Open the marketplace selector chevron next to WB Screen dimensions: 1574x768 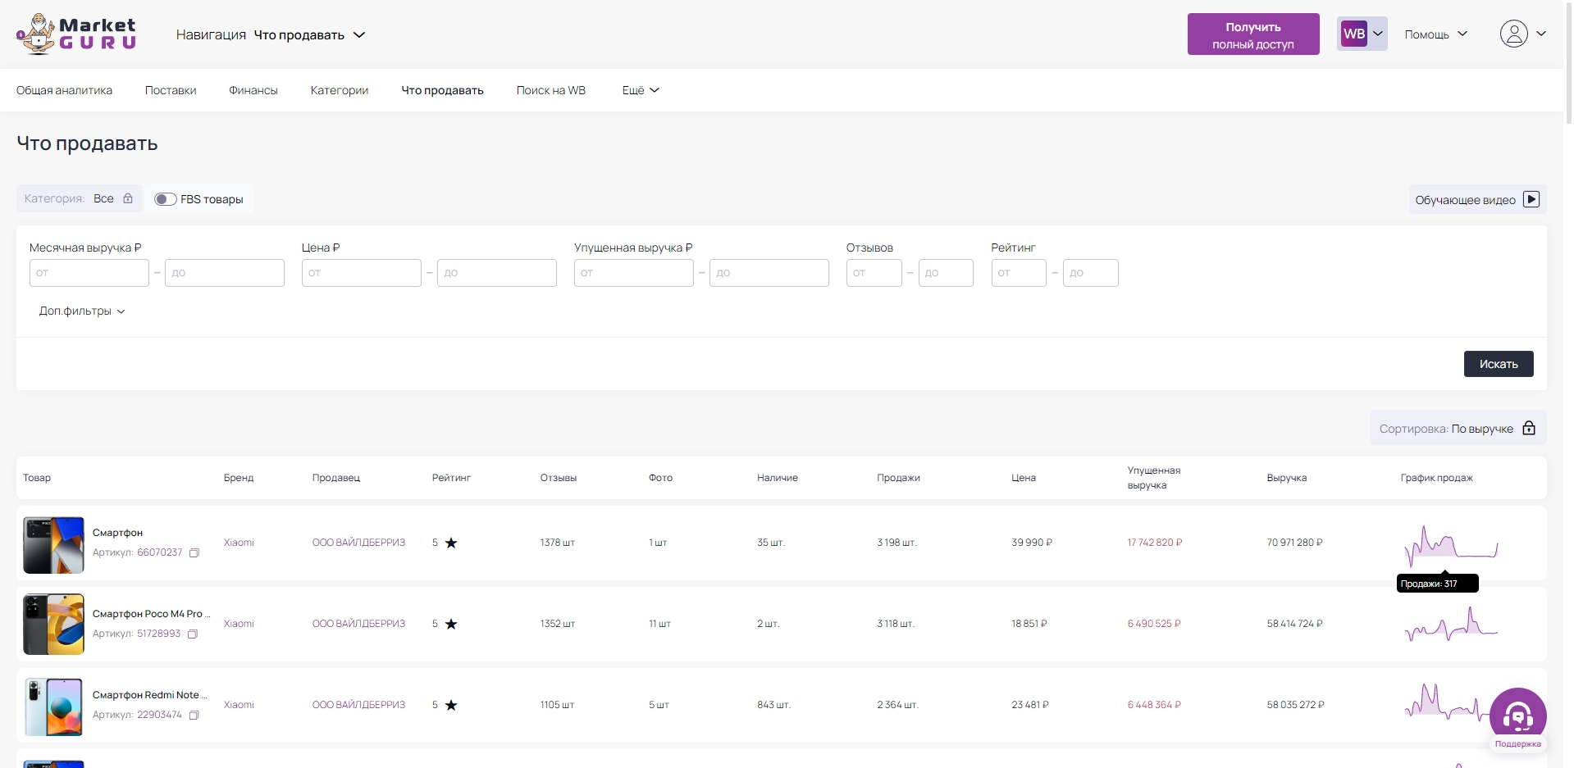tap(1378, 34)
